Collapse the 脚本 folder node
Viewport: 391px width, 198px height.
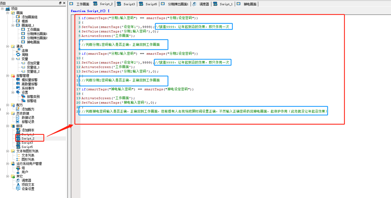pyautogui.click(x=8, y=126)
